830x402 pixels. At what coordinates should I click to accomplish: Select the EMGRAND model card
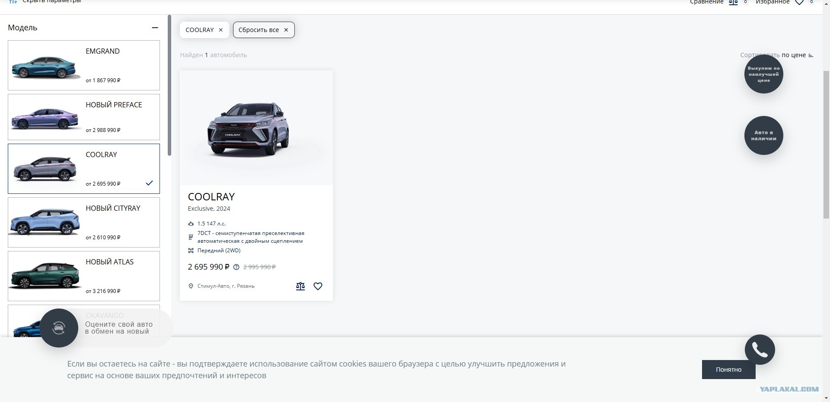(84, 65)
